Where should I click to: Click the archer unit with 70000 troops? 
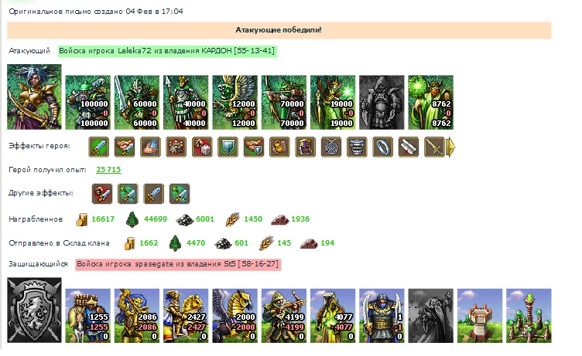tap(284, 103)
